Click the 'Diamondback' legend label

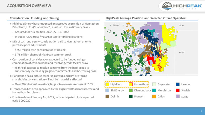(x=142, y=90)
